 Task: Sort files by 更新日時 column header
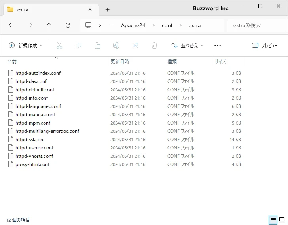click(x=120, y=62)
